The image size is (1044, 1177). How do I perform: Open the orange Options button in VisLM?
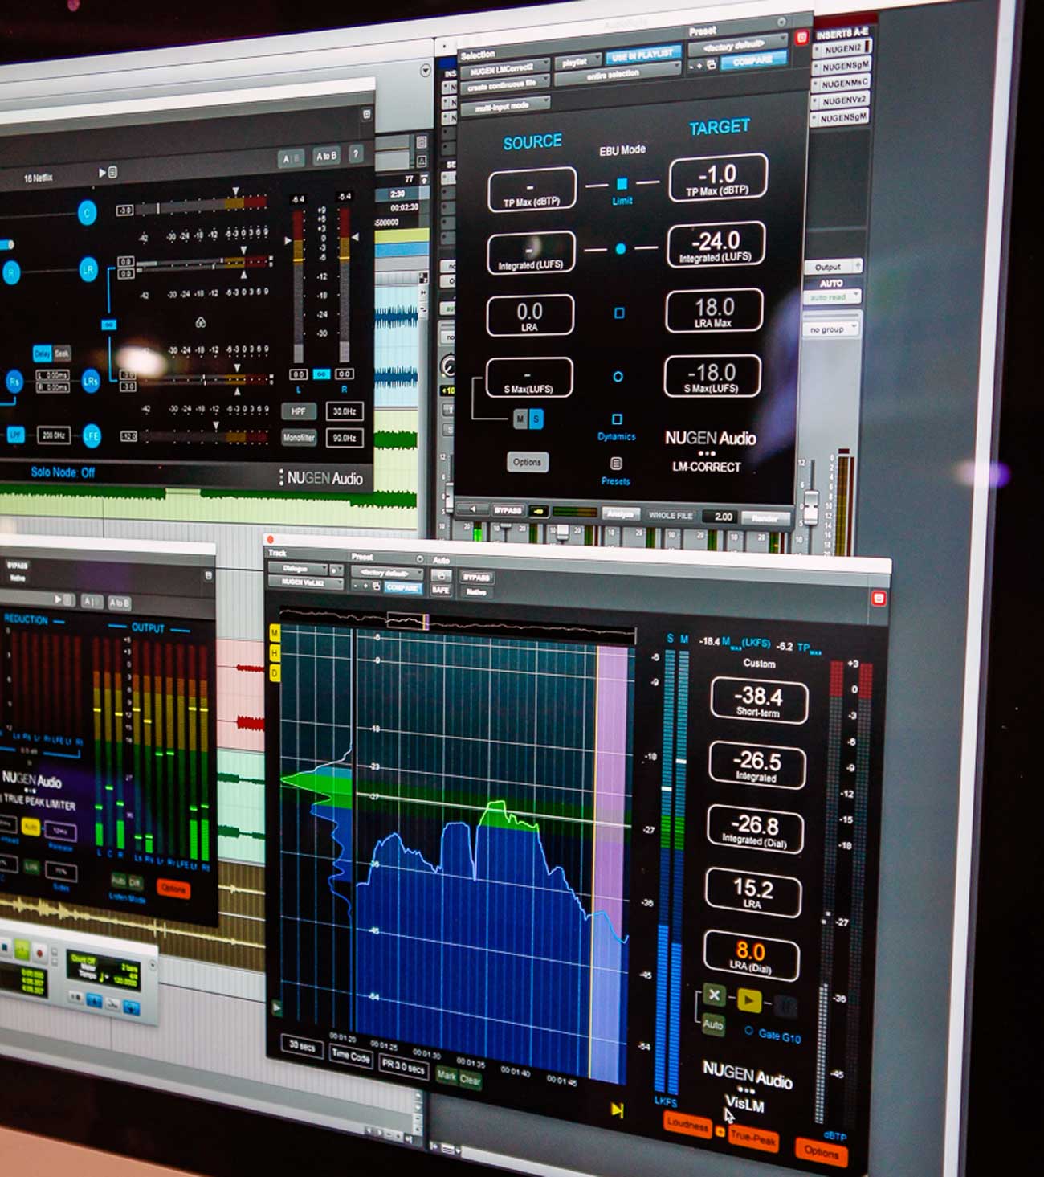(x=821, y=1151)
